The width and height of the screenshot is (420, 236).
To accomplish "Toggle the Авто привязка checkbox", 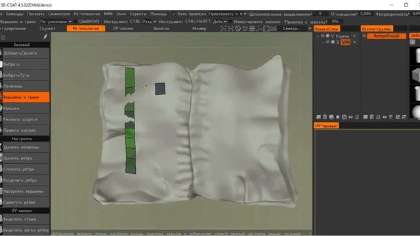I will tap(173, 14).
